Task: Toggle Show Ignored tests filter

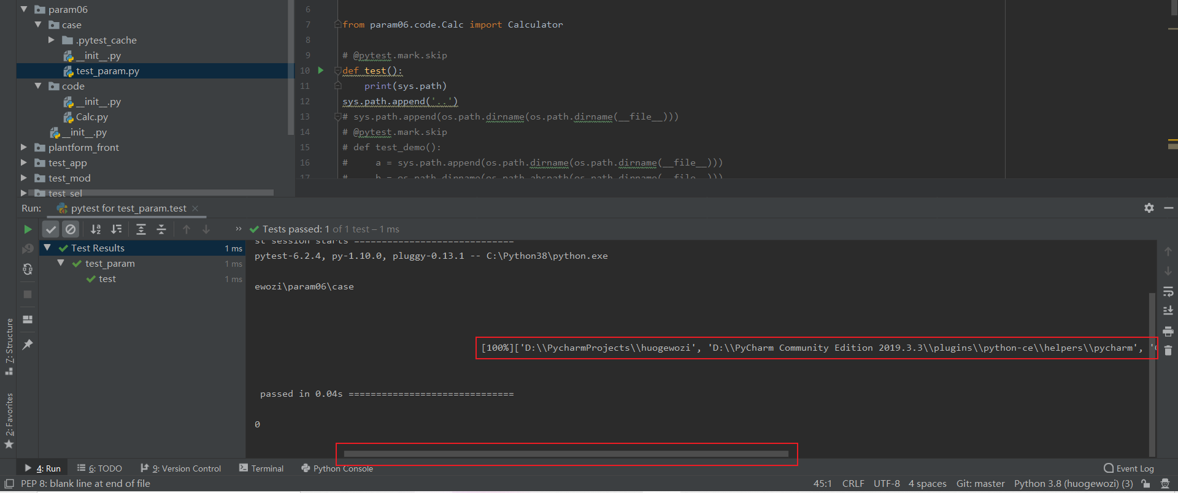Action: pos(71,229)
